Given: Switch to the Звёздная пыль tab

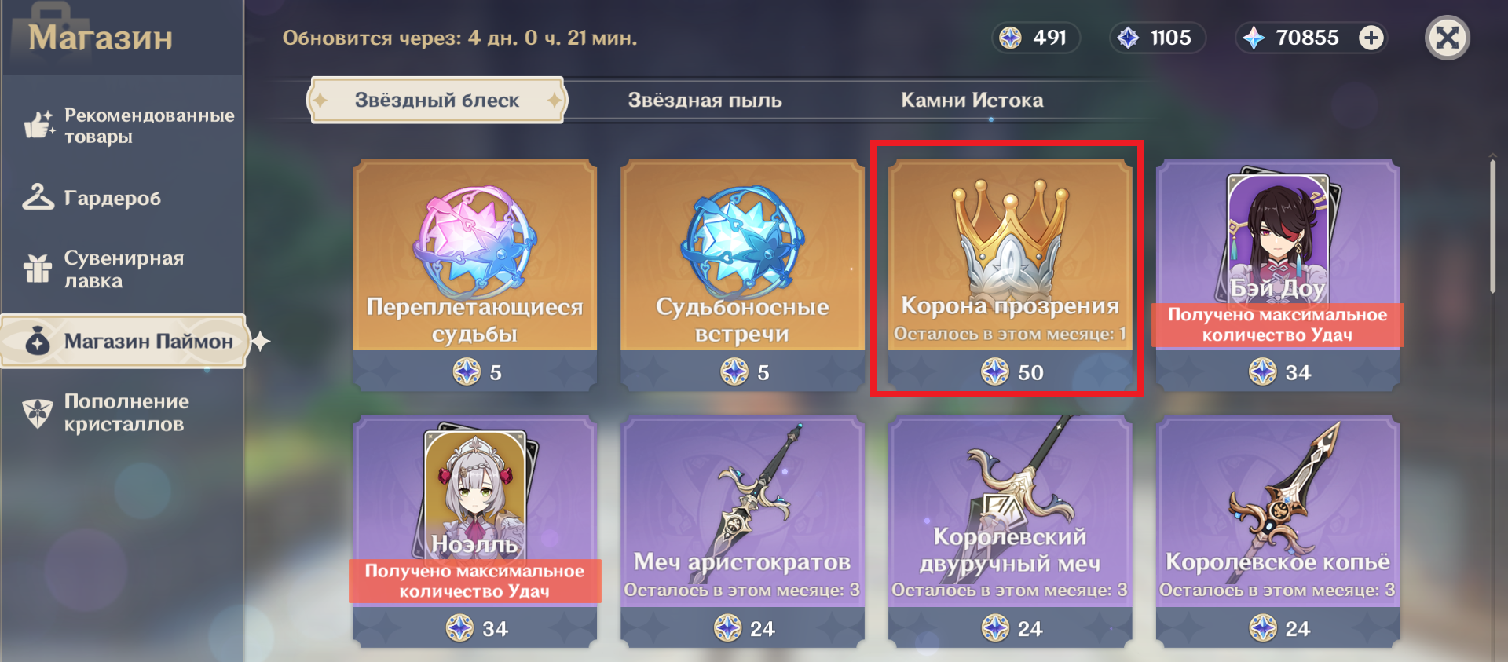Looking at the screenshot, I should click(705, 100).
